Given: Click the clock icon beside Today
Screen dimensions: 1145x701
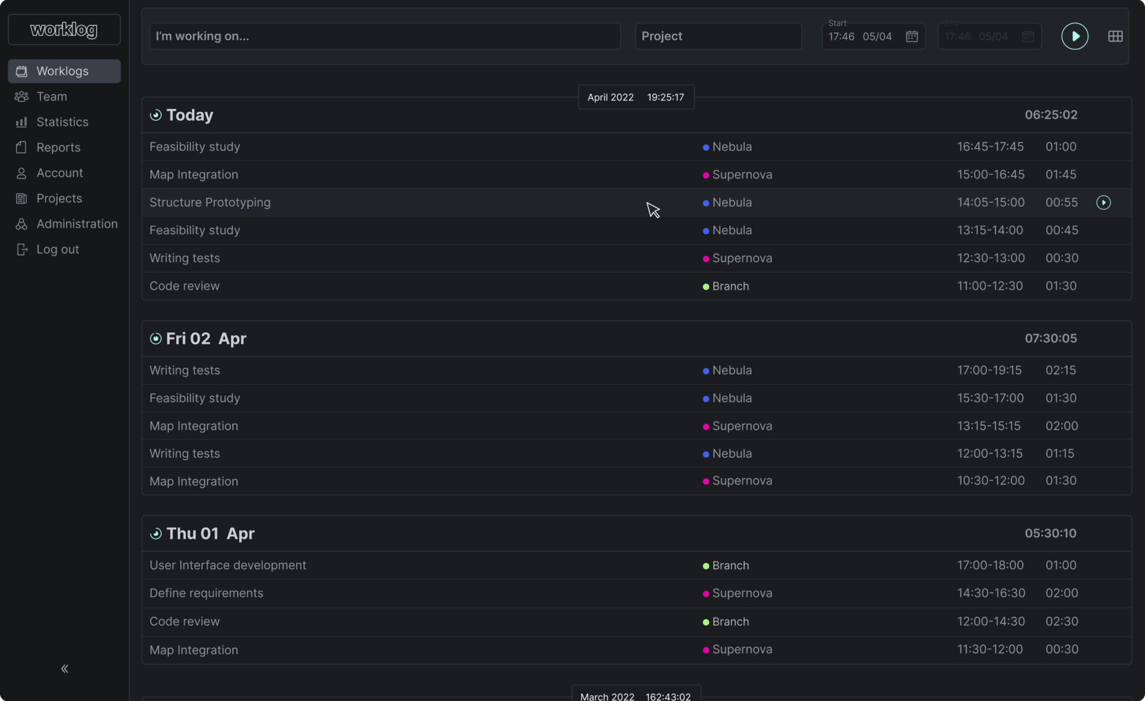Looking at the screenshot, I should (x=155, y=114).
